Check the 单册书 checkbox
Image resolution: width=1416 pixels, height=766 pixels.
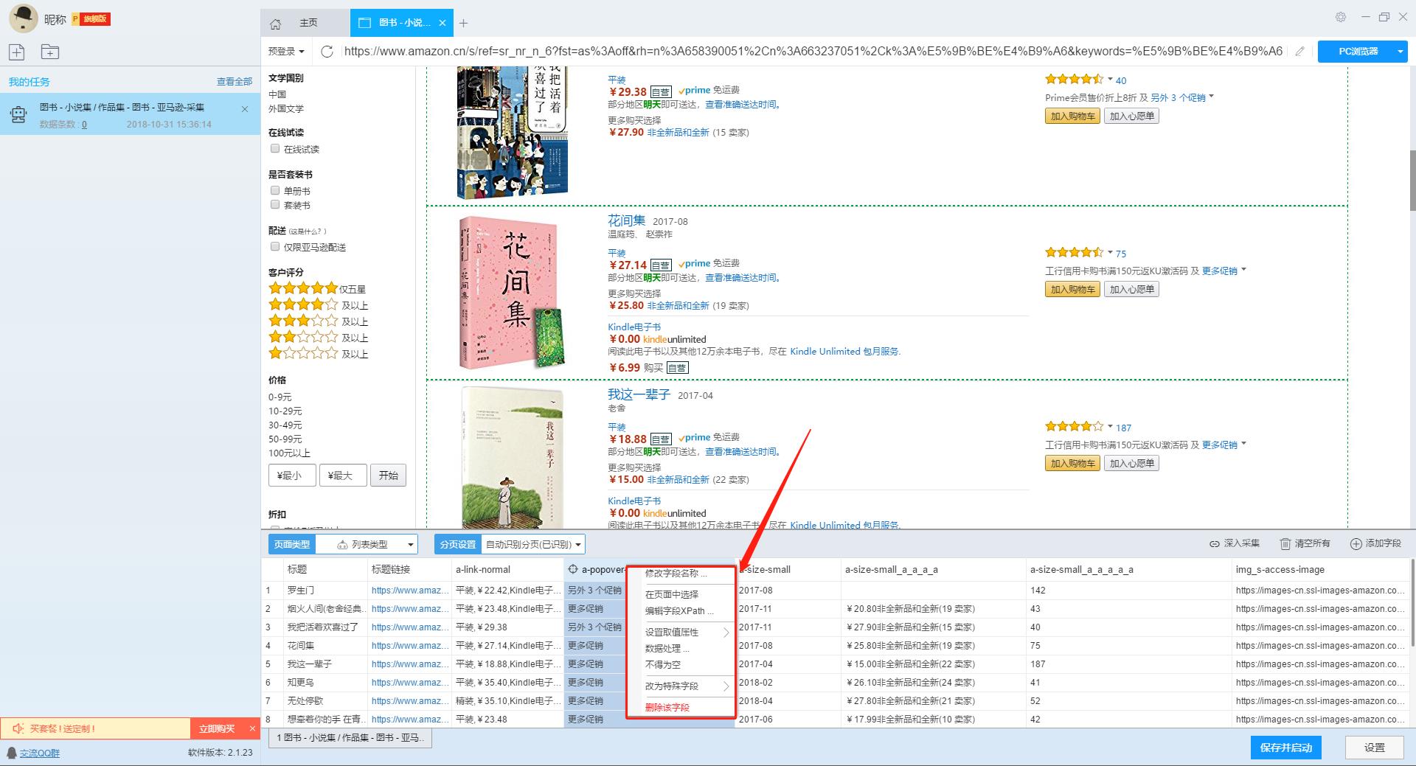275,190
